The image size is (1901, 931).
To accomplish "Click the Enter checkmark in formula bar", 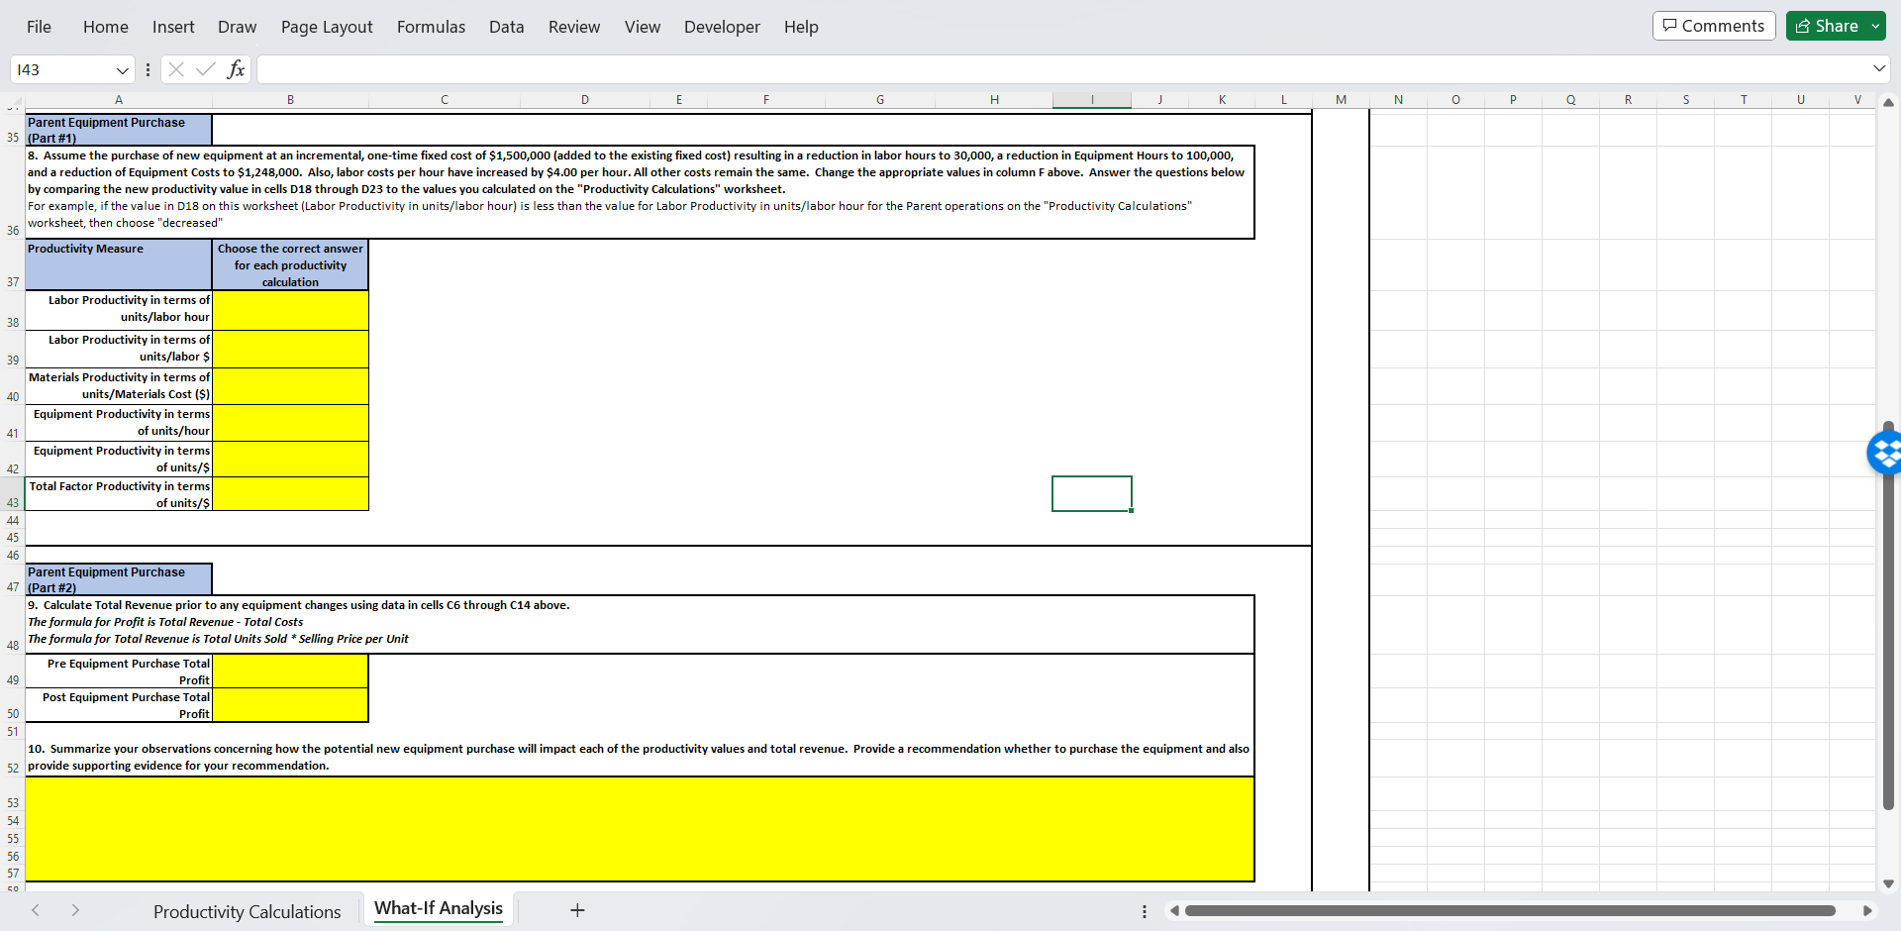I will (x=205, y=69).
